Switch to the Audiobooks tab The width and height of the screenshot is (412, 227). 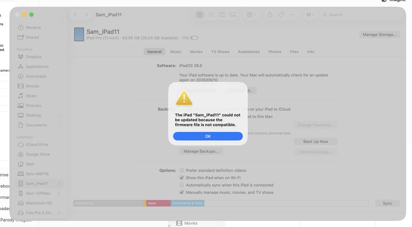tap(249, 52)
